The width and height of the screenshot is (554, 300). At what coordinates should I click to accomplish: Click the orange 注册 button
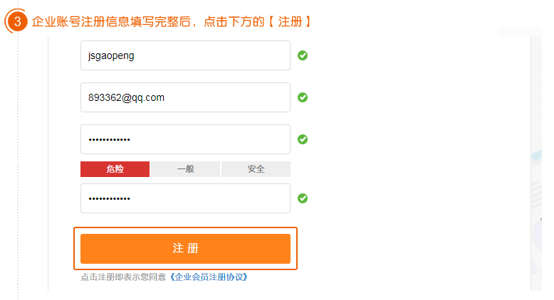(185, 249)
